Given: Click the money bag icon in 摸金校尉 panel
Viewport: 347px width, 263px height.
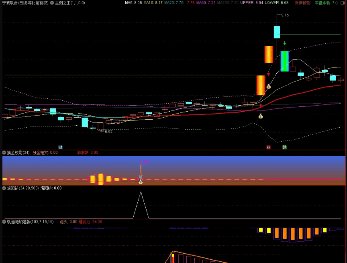Looking at the screenshot, I should coord(141,182).
